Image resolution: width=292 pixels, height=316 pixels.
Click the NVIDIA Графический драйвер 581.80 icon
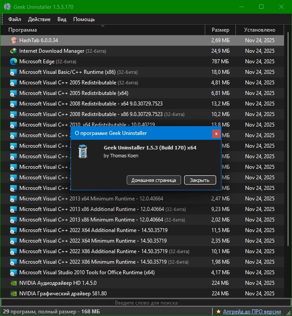[x=14, y=294]
